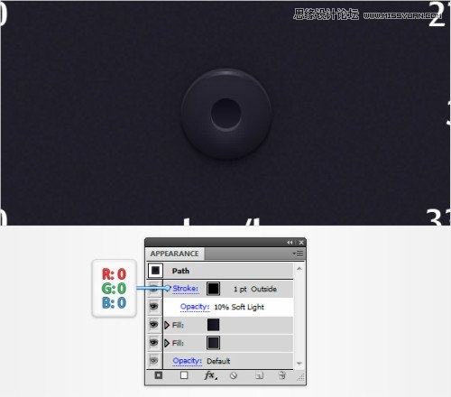Click the Delete Selected Item trash icon
This screenshot has width=451, height=397.
click(x=282, y=375)
